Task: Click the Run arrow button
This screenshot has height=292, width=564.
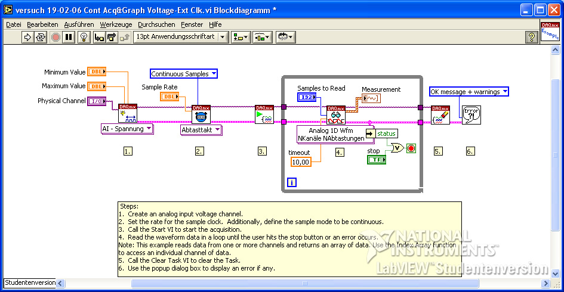Action: click(27, 37)
